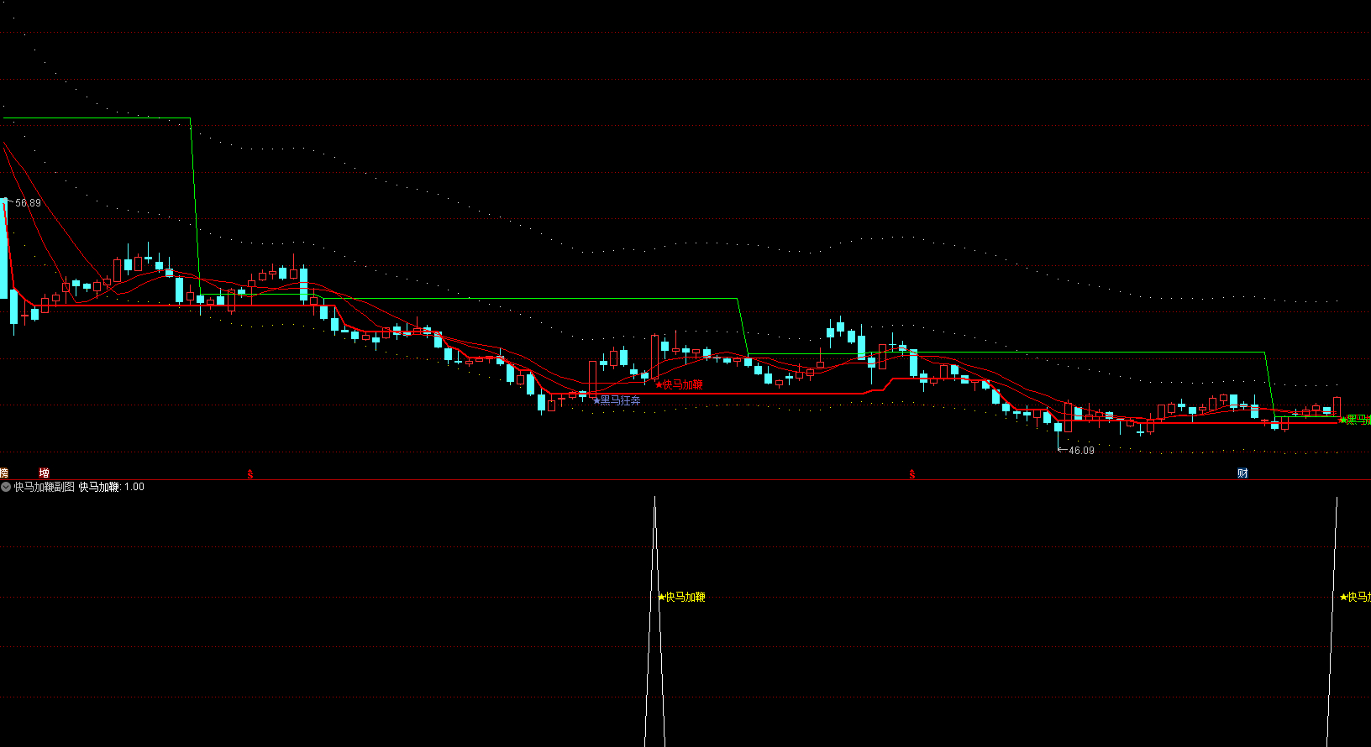Click the blue star 黑马狂奔 signal
Image resolution: width=1371 pixels, height=747 pixels.
(617, 400)
